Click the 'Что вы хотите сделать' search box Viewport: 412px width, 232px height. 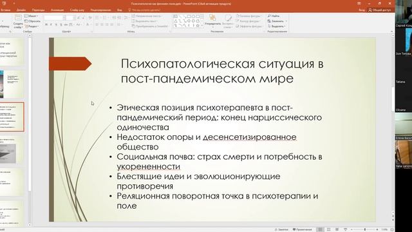(x=144, y=10)
